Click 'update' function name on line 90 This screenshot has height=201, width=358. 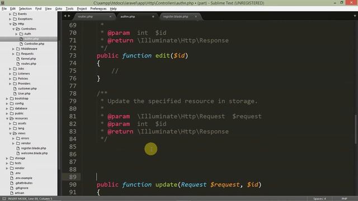(x=166, y=185)
